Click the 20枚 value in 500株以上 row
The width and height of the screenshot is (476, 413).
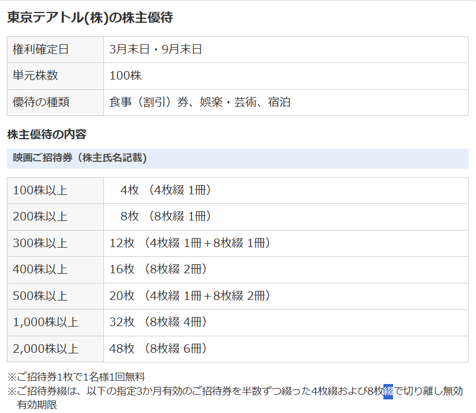tap(122, 296)
